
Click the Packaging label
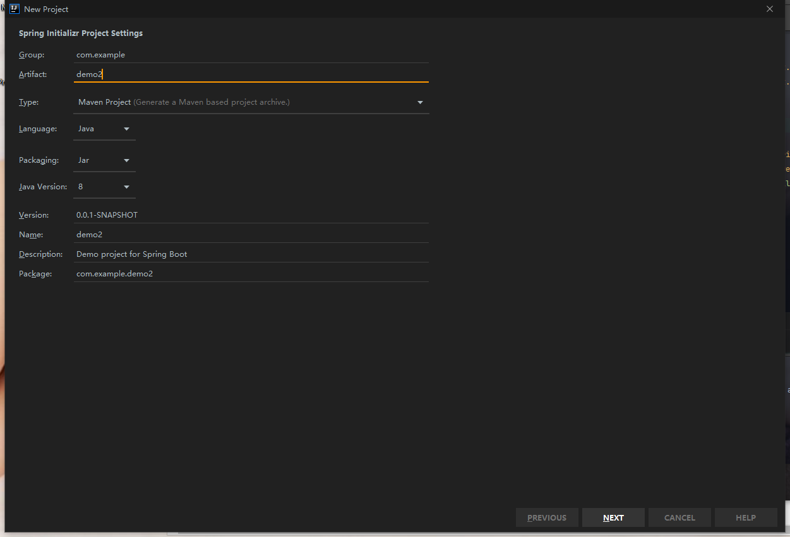pyautogui.click(x=39, y=160)
